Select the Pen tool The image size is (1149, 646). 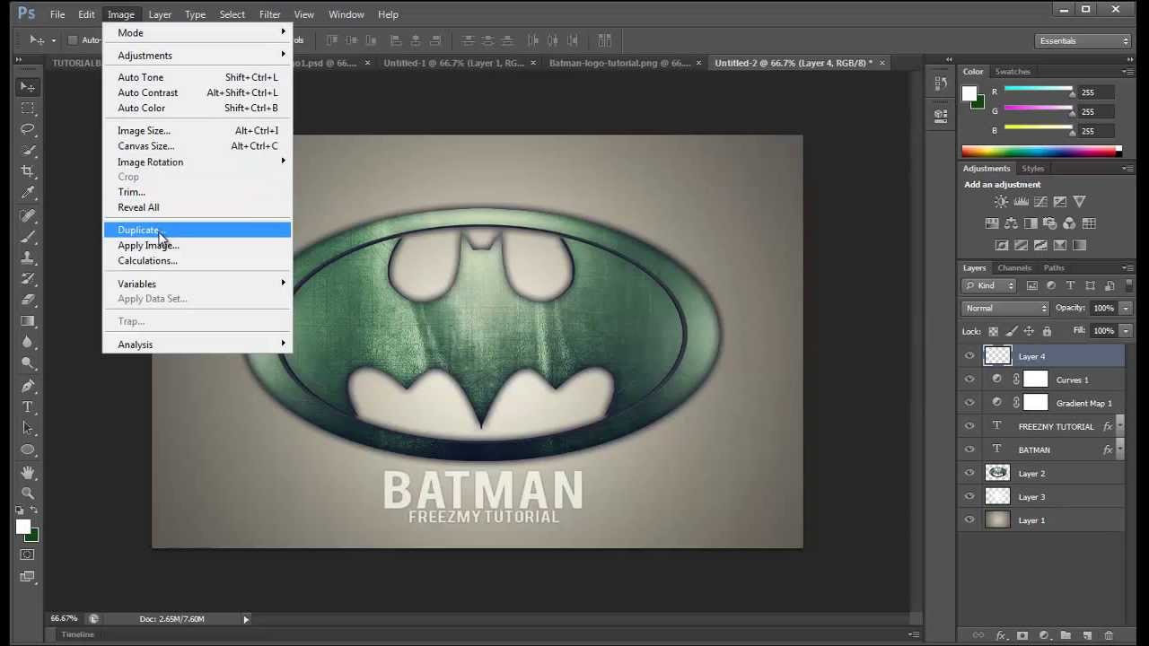click(28, 386)
